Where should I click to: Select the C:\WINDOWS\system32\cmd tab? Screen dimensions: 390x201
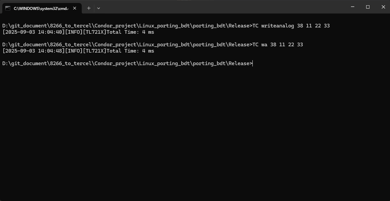[40, 8]
